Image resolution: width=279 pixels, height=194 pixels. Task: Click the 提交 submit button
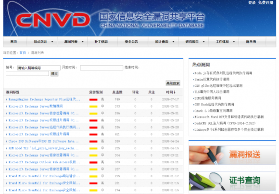[54, 74]
